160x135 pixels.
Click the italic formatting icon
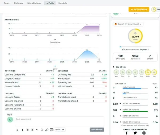click(22, 130)
